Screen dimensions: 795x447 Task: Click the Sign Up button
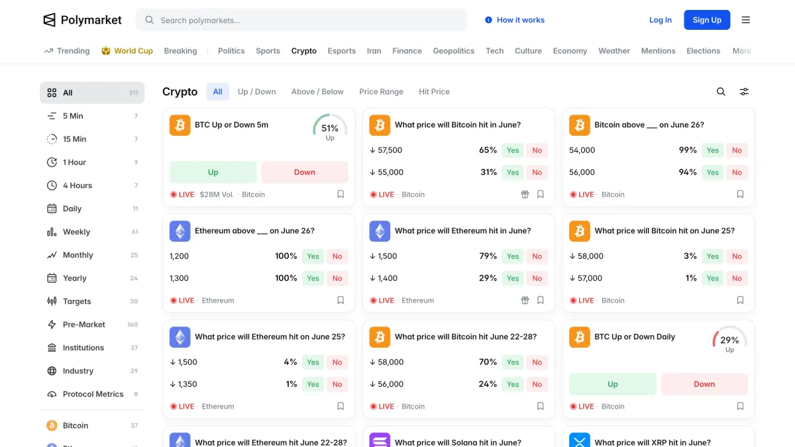(x=707, y=20)
